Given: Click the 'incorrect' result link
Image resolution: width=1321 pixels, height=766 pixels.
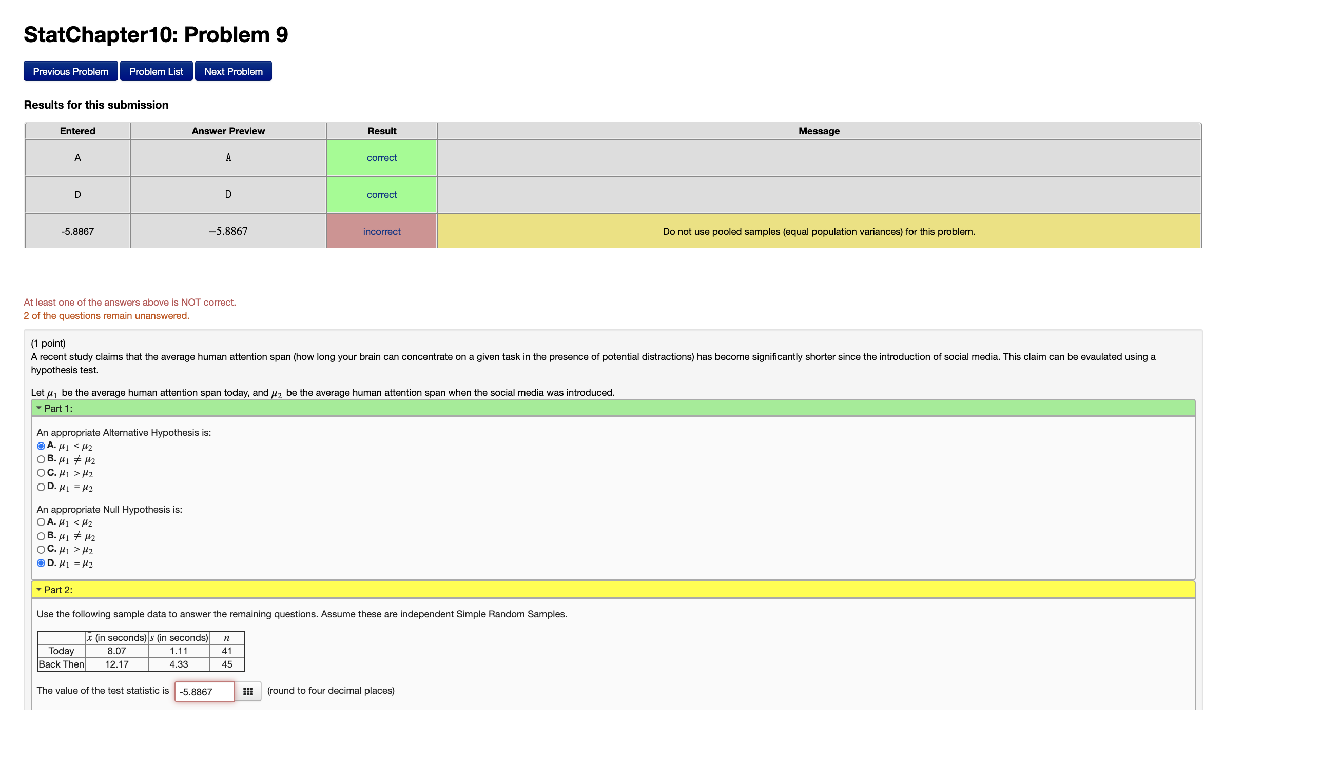Looking at the screenshot, I should click(382, 231).
